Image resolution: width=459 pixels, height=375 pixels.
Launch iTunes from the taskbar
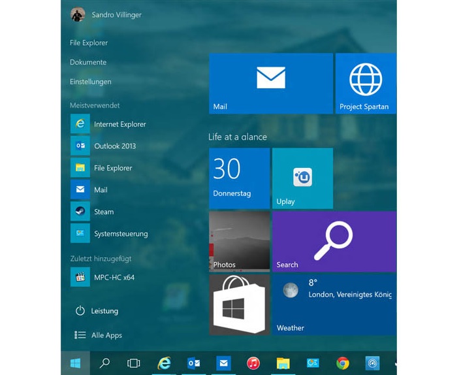tap(253, 363)
